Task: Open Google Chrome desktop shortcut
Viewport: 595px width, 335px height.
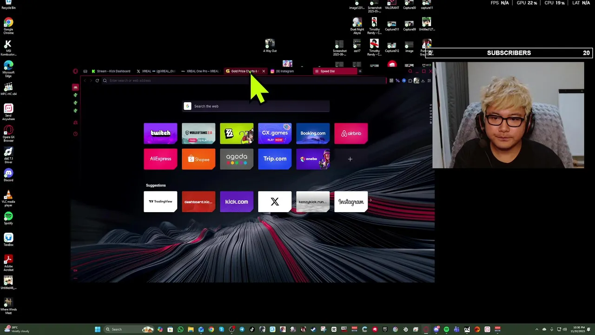Action: pos(8,26)
